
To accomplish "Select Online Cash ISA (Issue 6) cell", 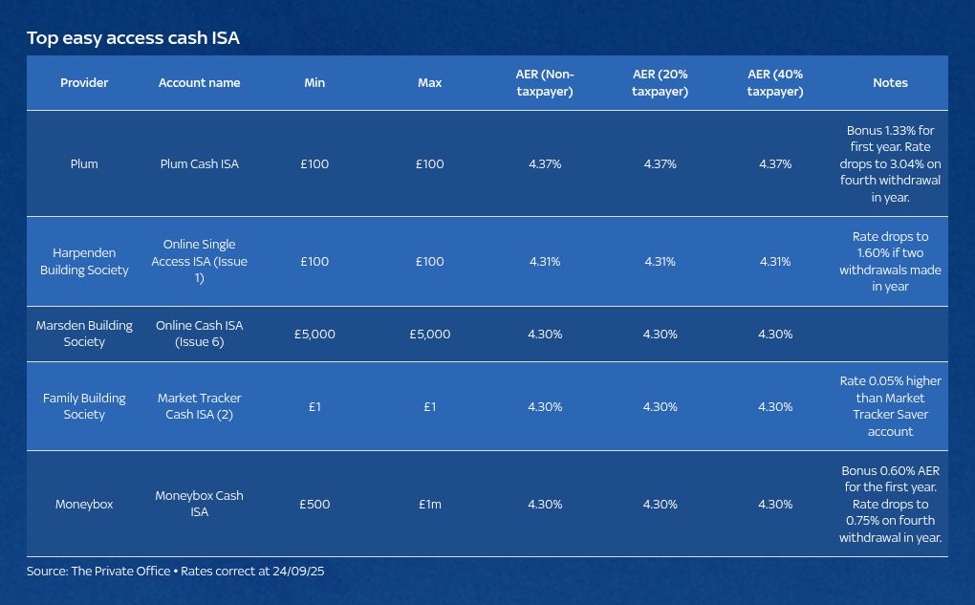I will [x=199, y=334].
